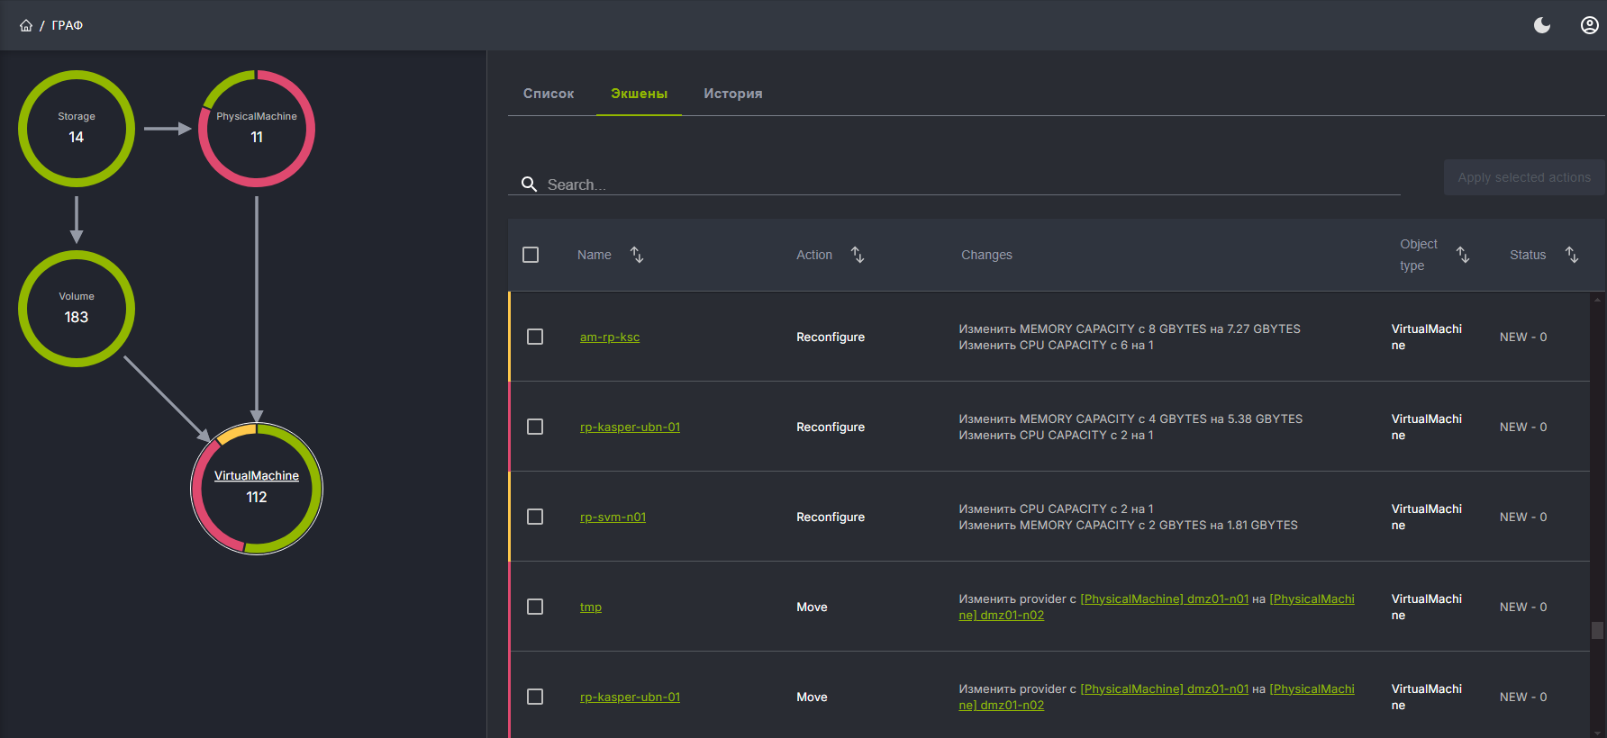Click NEW - 0 status in am-rp-ksc row

[1523, 337]
